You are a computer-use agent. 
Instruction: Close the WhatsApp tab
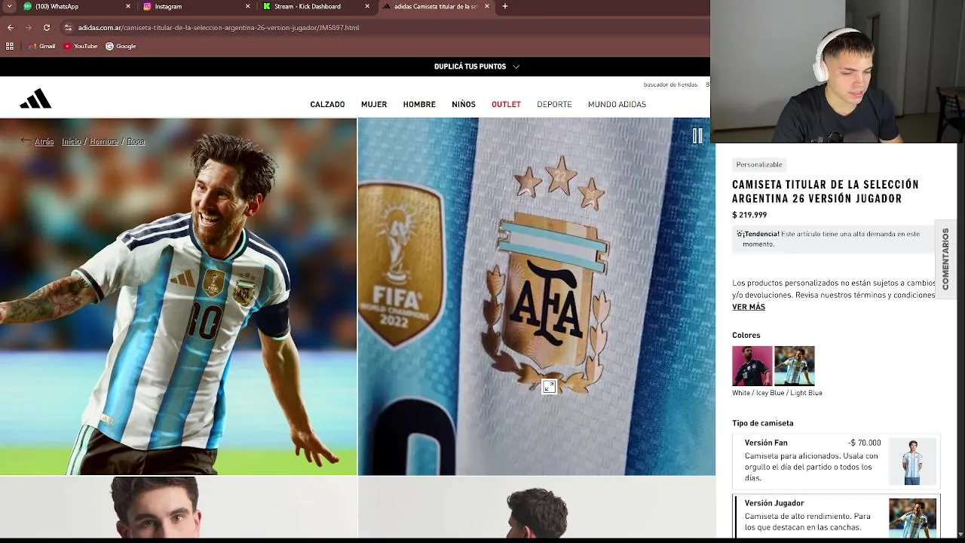127,6
